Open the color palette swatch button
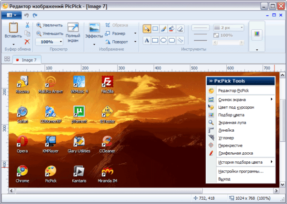Image resolution: width=287 pixels, height=204 pixels. coord(257,34)
